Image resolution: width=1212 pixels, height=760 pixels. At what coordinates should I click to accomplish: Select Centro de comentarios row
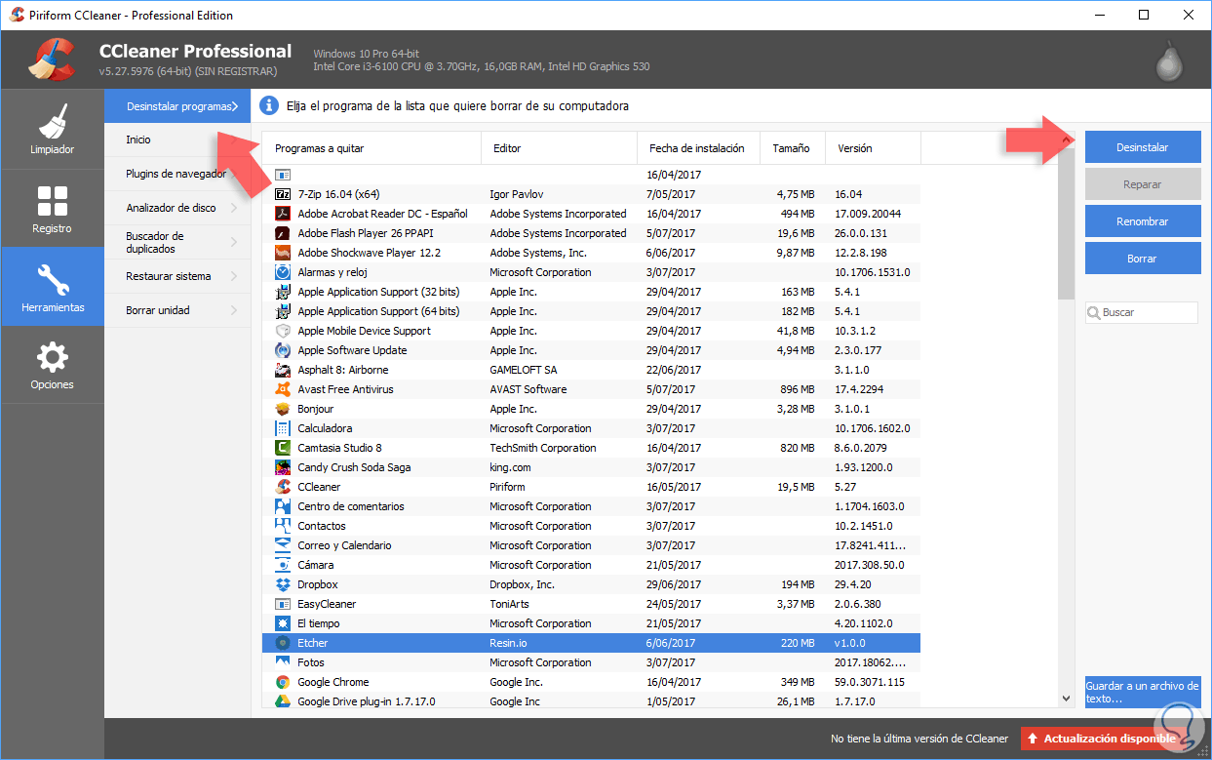pyautogui.click(x=591, y=506)
